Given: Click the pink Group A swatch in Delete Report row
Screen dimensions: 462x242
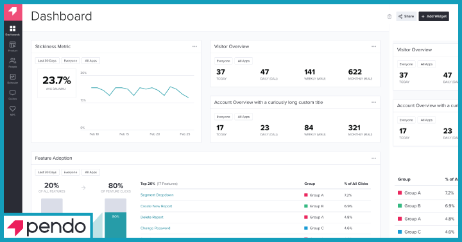Looking at the screenshot, I should 306,217.
